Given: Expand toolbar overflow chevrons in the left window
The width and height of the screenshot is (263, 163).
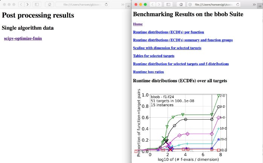Looking at the screenshot, I should [123, 4].
